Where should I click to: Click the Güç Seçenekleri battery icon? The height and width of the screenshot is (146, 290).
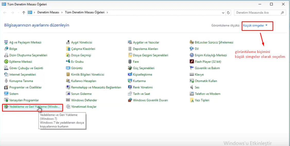click(x=130, y=68)
